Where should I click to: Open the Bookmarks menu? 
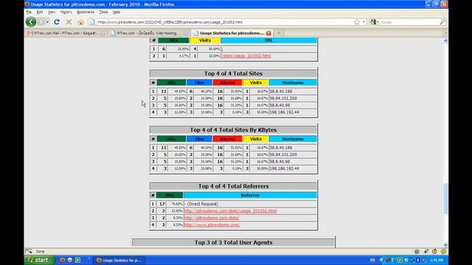(86, 12)
